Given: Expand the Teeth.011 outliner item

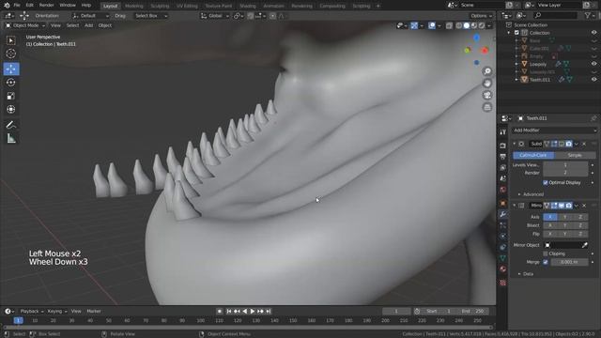Looking at the screenshot, I should tap(516, 80).
